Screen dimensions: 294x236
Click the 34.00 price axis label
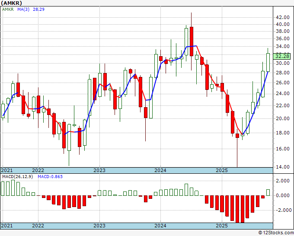point(283,46)
